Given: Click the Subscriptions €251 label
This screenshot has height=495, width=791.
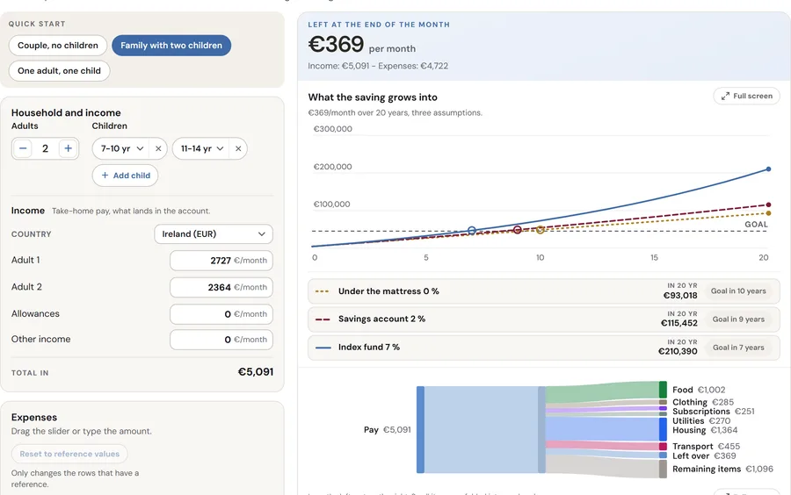Looking at the screenshot, I should point(714,412).
